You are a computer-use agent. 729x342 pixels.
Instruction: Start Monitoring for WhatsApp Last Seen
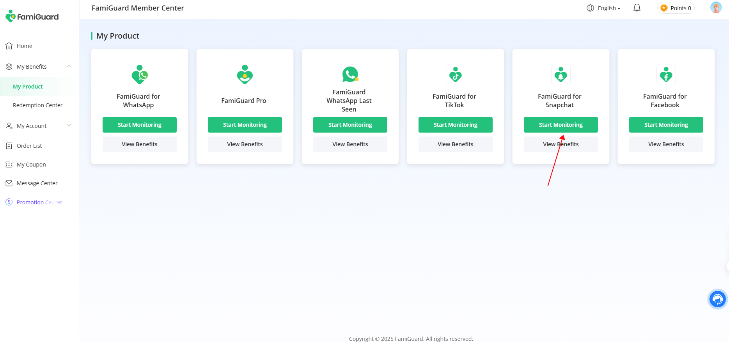click(350, 125)
